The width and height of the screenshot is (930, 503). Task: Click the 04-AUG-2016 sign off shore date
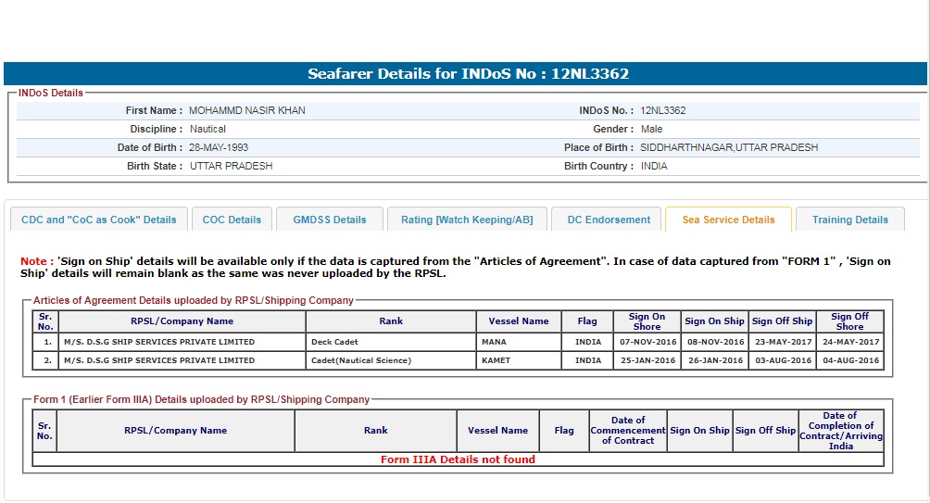tap(849, 360)
